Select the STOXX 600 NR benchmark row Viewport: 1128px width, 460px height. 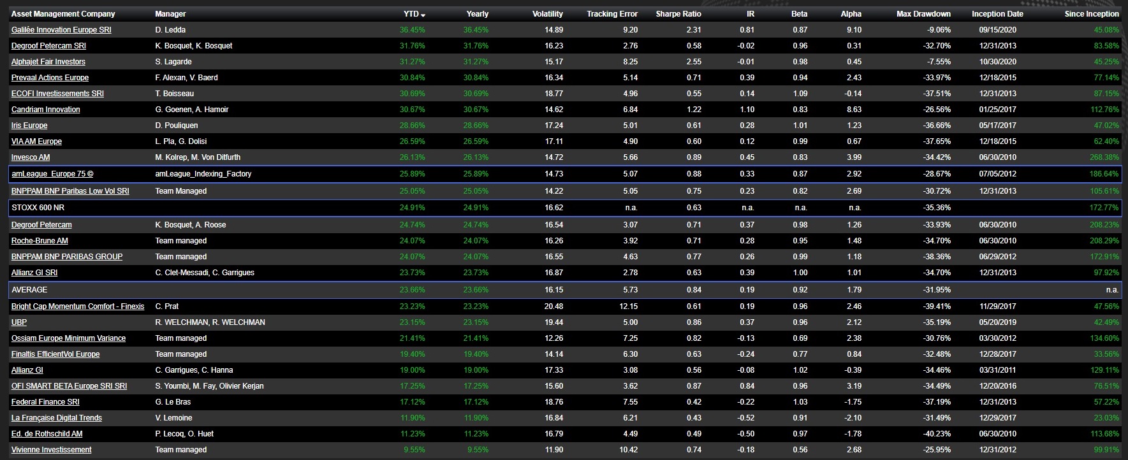[x=564, y=208]
